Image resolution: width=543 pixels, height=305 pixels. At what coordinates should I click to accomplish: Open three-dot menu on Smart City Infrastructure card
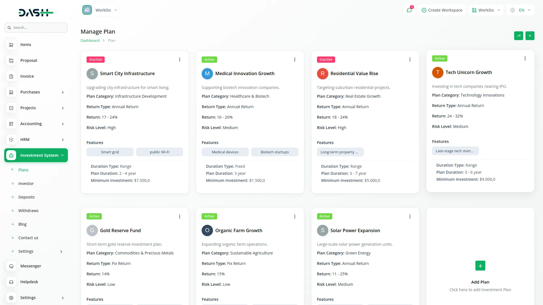pos(180,60)
